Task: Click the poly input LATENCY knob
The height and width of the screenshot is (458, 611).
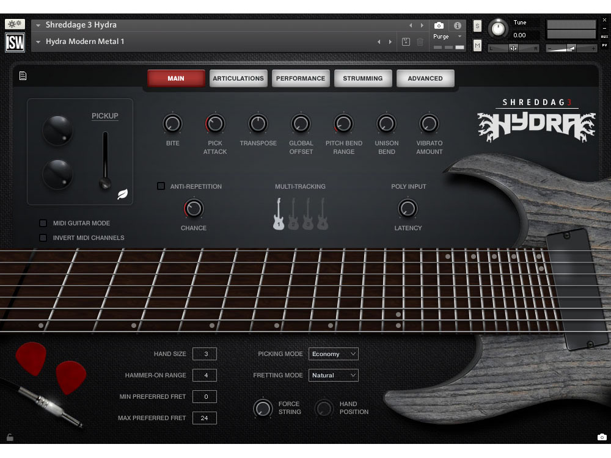Action: (408, 209)
